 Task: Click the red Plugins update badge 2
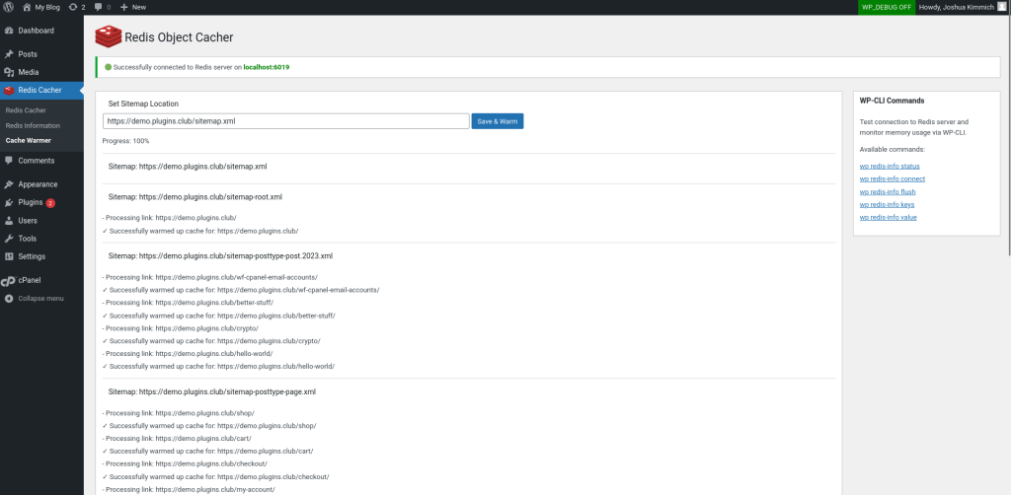point(50,203)
